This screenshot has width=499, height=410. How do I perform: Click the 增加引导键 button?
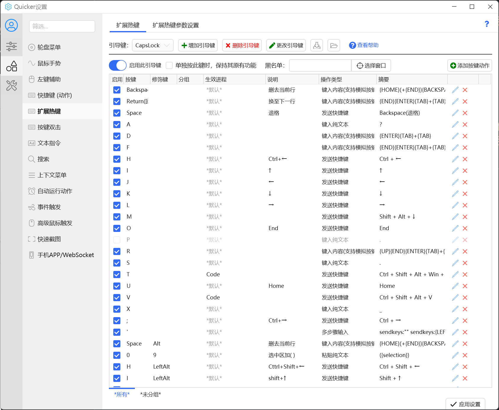[x=198, y=45]
